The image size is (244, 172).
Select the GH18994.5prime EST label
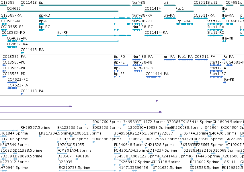[x=227, y=122]
